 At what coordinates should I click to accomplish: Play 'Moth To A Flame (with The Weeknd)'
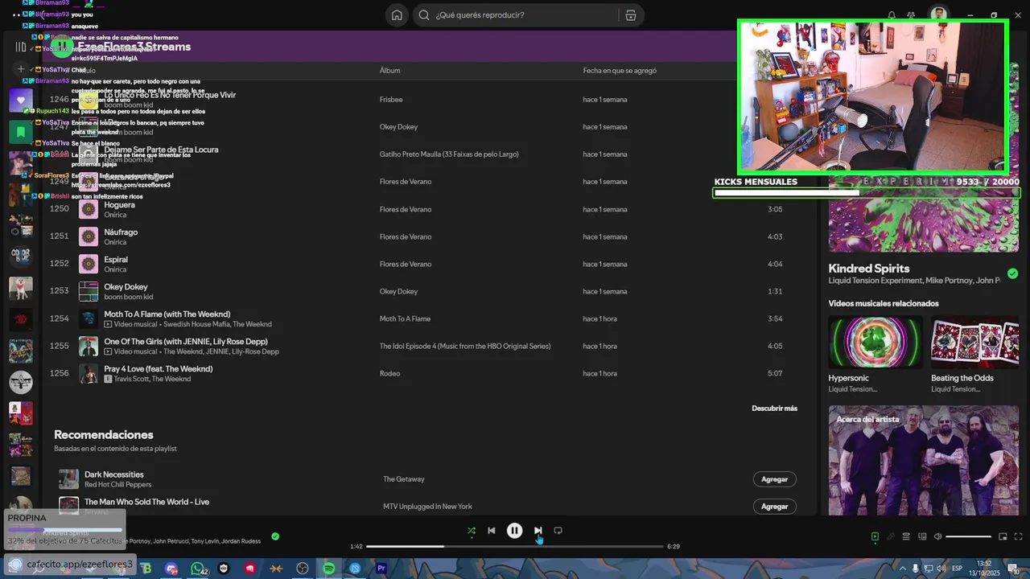167,314
